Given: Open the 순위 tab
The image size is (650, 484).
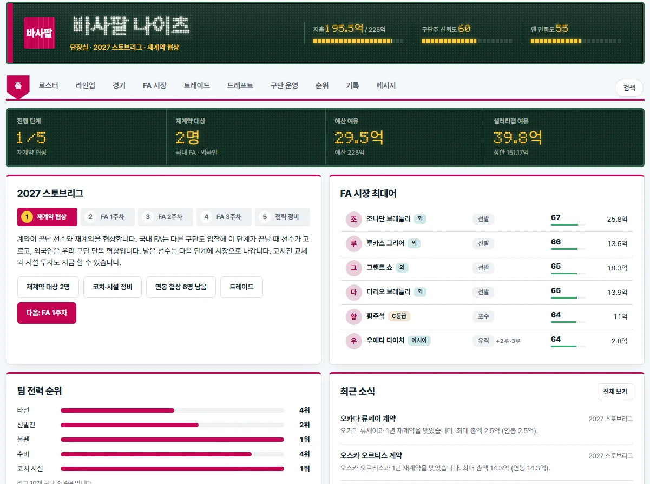Looking at the screenshot, I should pyautogui.click(x=321, y=85).
